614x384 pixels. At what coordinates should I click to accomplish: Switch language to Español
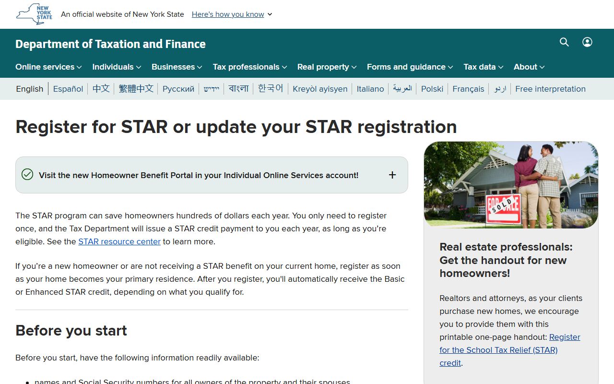coord(68,89)
